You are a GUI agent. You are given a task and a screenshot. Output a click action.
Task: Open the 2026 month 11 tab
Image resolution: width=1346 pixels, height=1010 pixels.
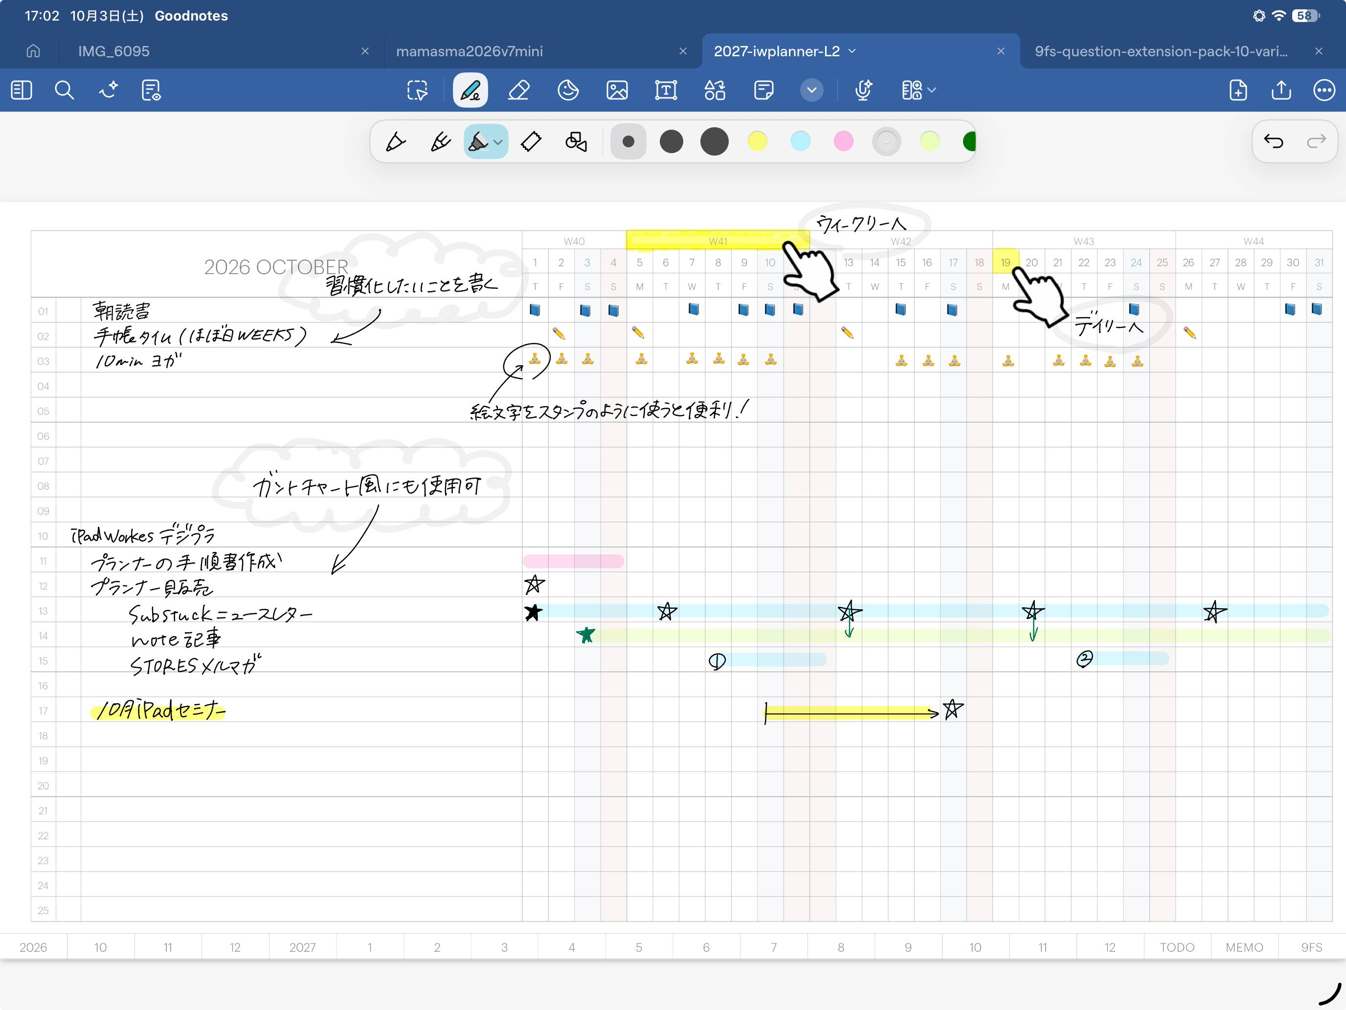point(167,947)
